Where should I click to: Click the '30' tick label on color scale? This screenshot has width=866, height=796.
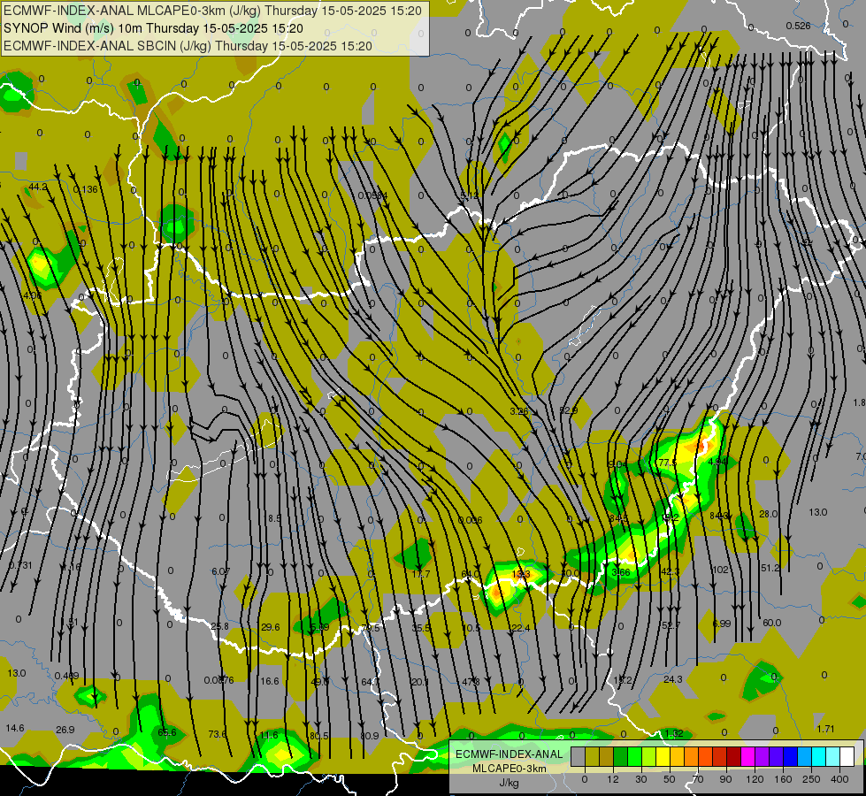(x=641, y=779)
